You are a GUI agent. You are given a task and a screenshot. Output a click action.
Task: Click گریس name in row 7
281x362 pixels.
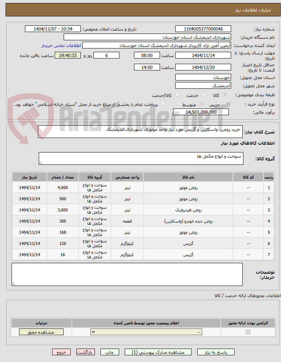click(x=188, y=255)
